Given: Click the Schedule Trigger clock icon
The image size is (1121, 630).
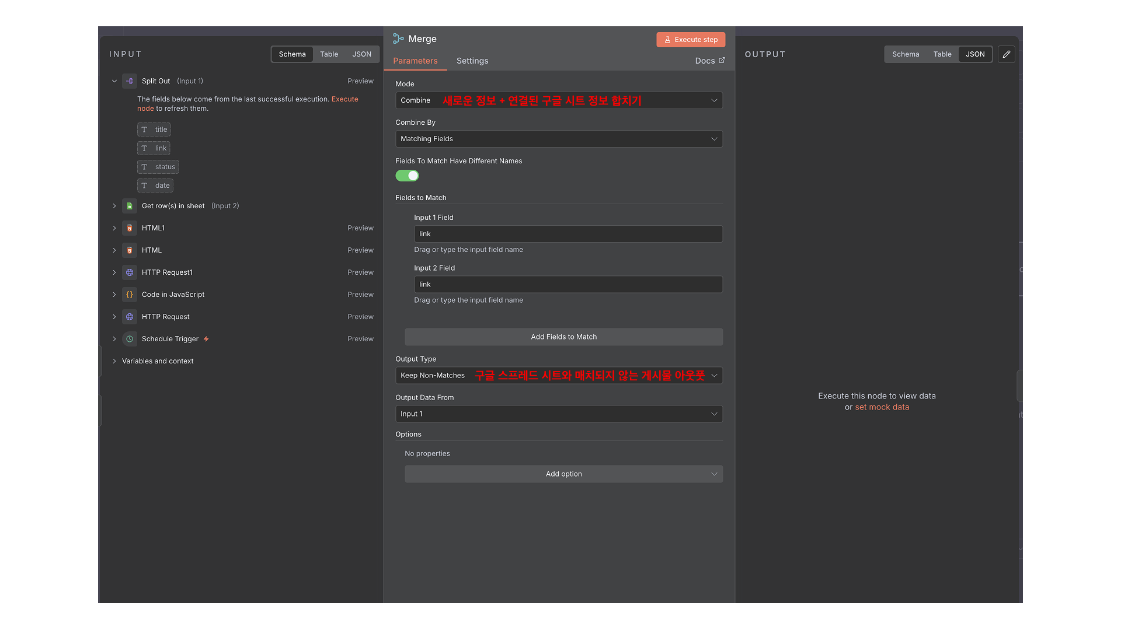Looking at the screenshot, I should [x=130, y=339].
